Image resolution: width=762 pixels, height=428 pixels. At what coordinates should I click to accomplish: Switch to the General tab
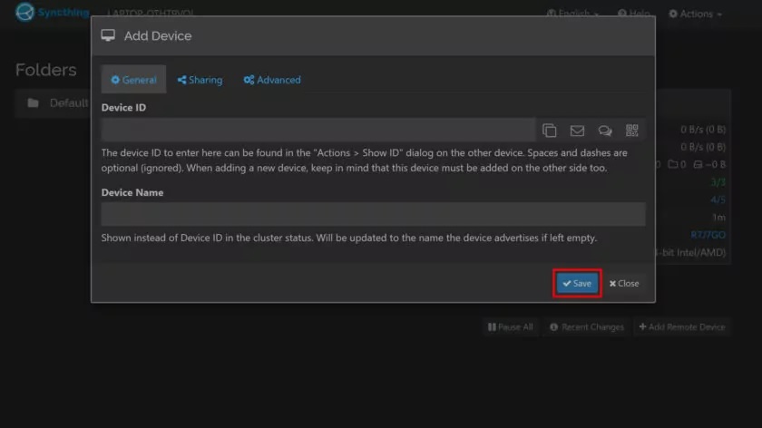tap(133, 80)
